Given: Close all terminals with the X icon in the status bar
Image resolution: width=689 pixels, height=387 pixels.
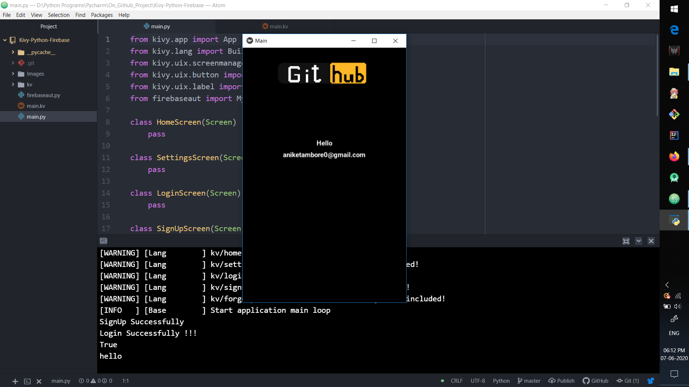Looking at the screenshot, I should (x=39, y=381).
